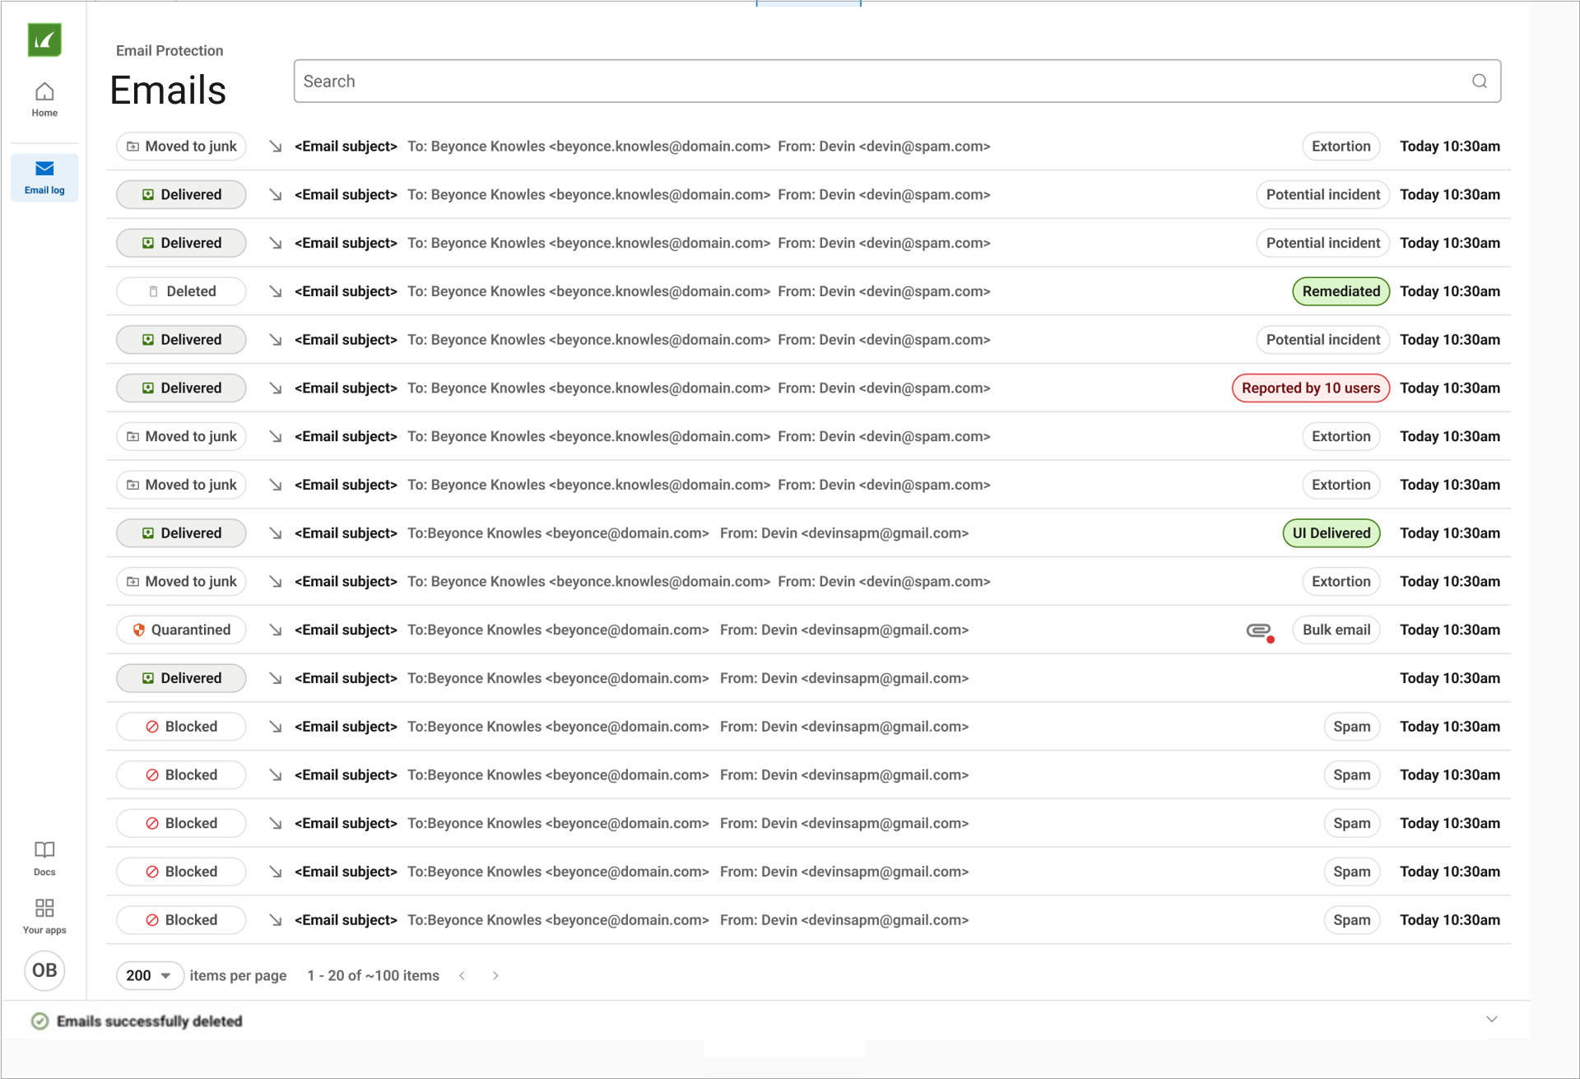The image size is (1580, 1079).
Task: Click the Barracuda logo icon
Action: click(44, 40)
